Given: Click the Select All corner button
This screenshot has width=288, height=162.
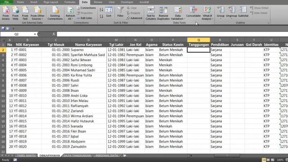Looking at the screenshot, I should coord(3,40).
